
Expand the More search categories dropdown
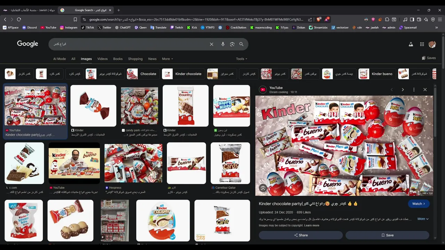[x=167, y=59]
